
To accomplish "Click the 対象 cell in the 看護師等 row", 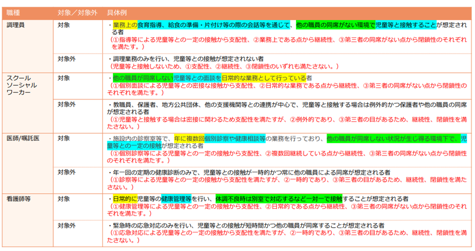I will point(63,199).
